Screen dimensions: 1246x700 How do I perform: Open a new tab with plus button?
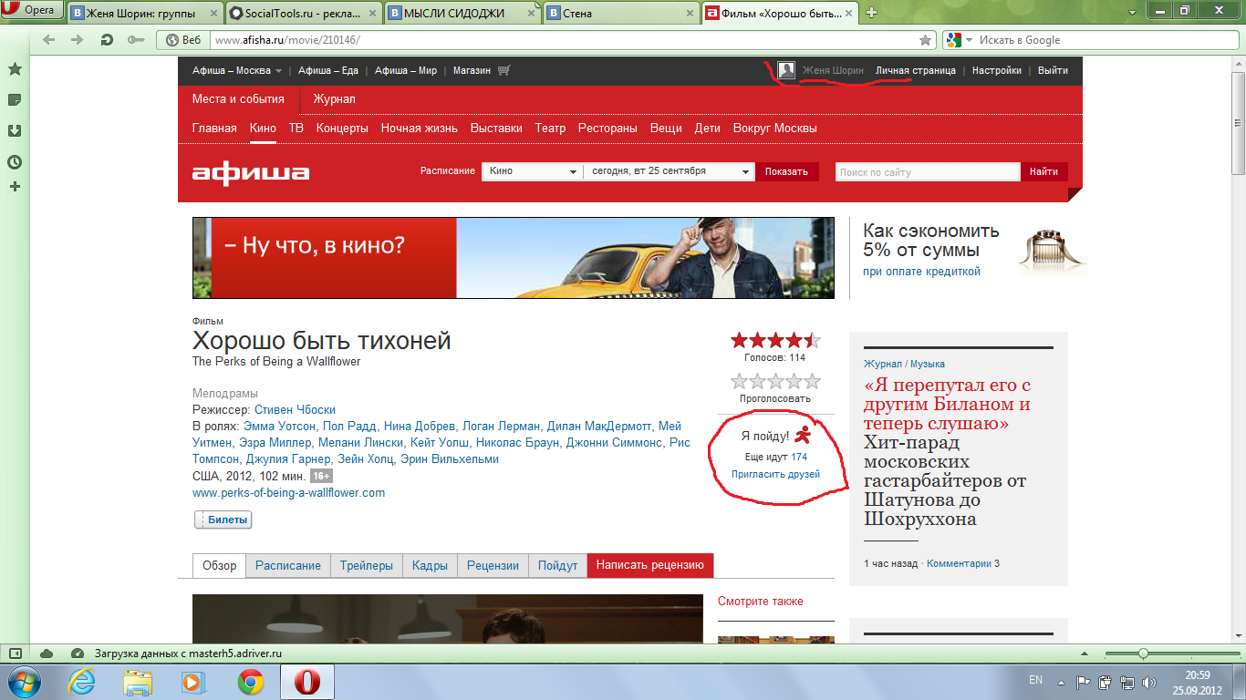click(x=871, y=13)
